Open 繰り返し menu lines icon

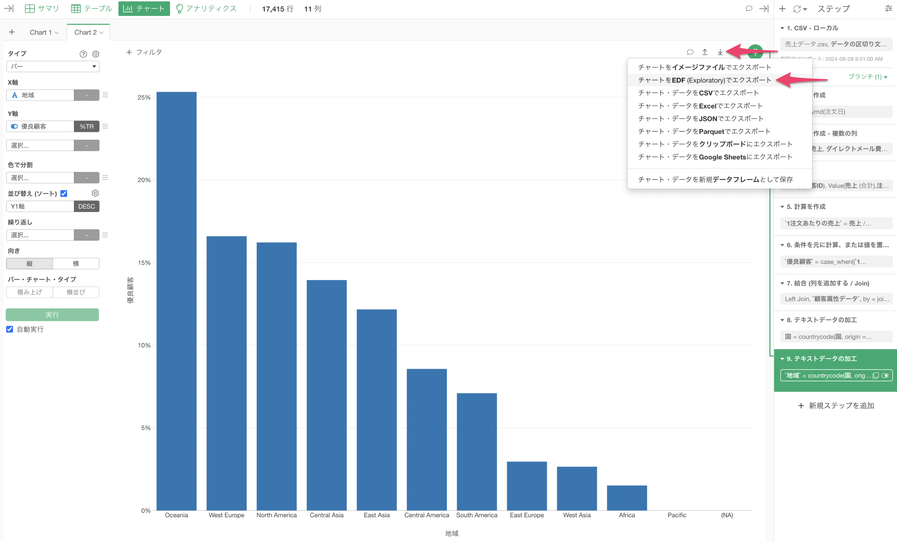[x=105, y=235]
